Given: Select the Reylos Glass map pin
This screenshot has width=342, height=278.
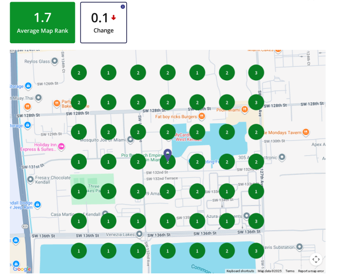Looking at the screenshot, I should (x=55, y=62).
